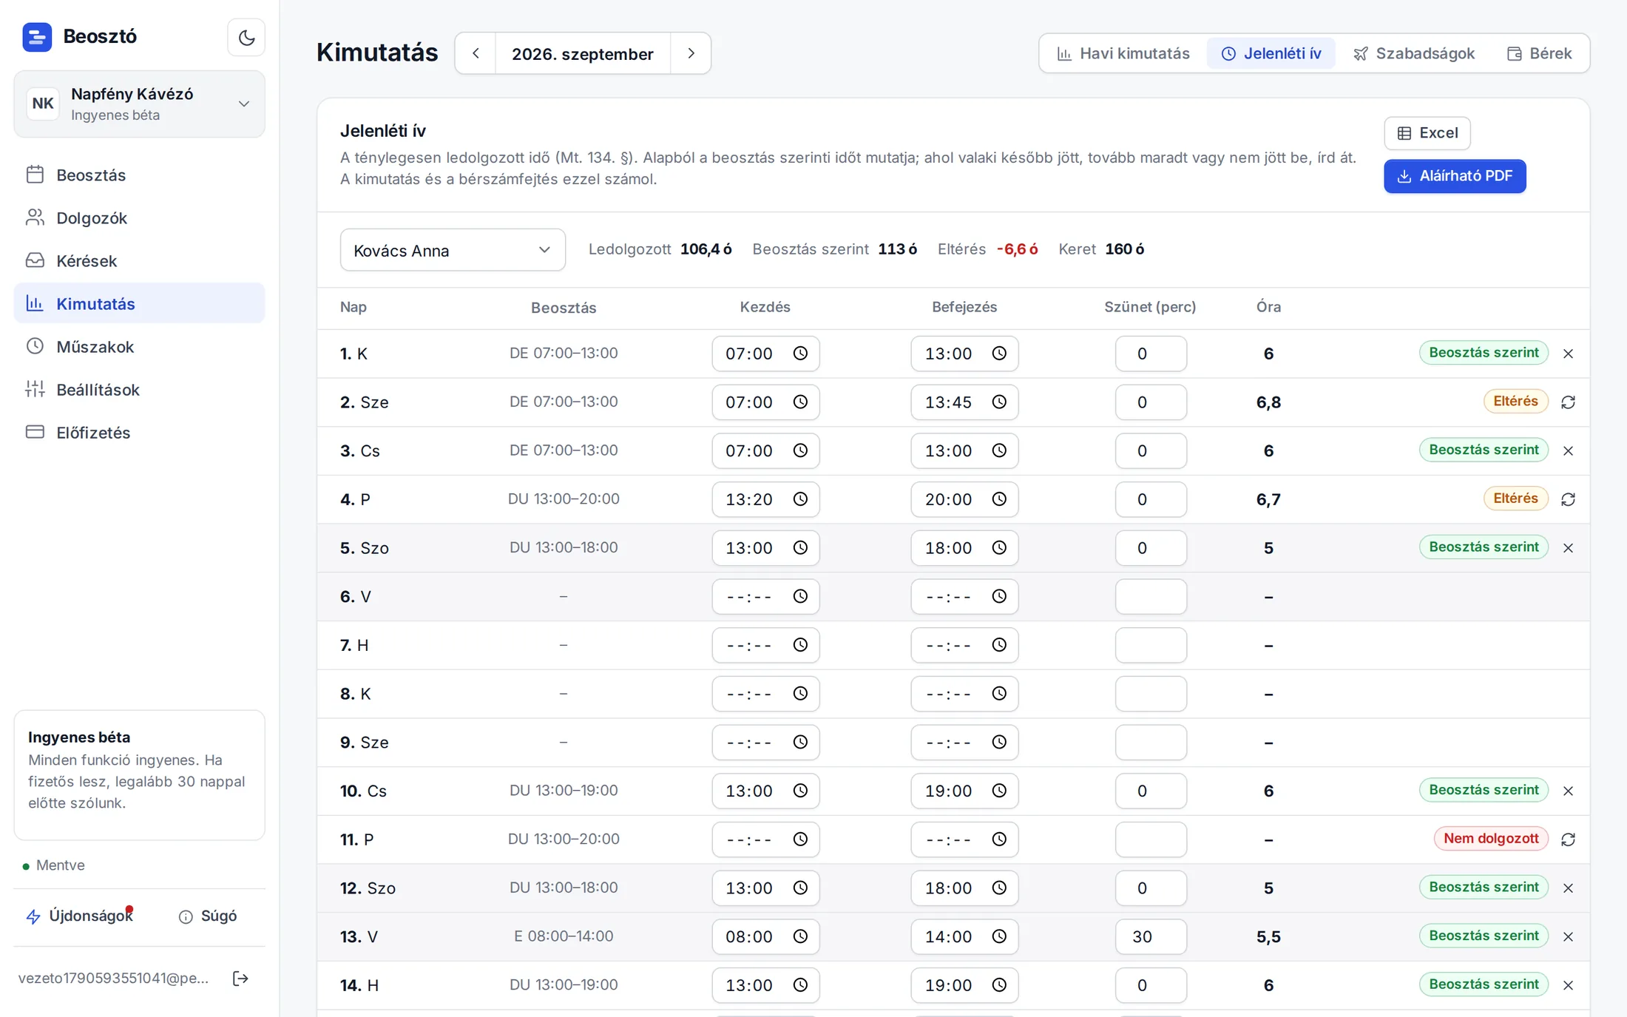The image size is (1627, 1017).
Task: Download Aláírható PDF
Action: [1455, 176]
